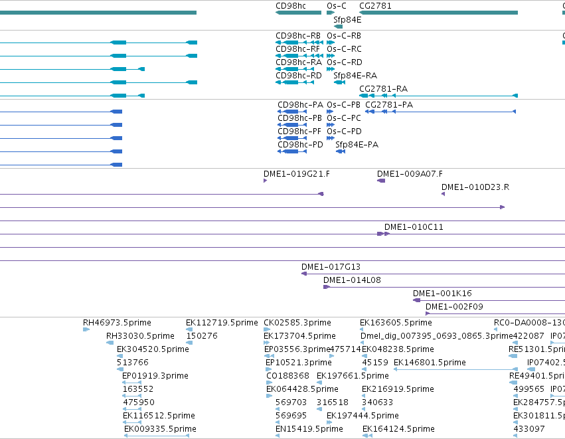
Task: Select transcript Os-C-RC
Action: [x=331, y=56]
